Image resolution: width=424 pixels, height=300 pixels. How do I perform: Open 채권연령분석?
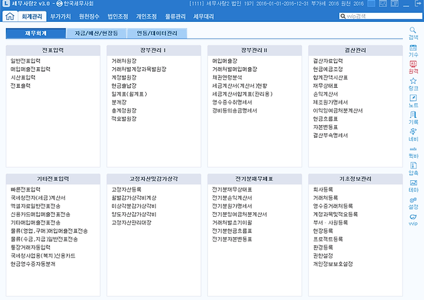click(x=227, y=78)
